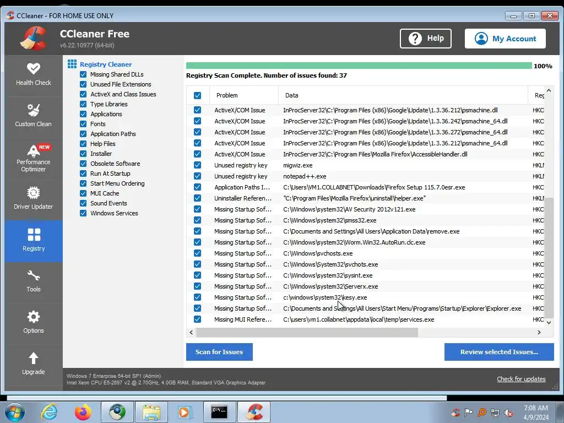Image resolution: width=564 pixels, height=423 pixels.
Task: Uncheck the migwiz.exe registry issue
Action: click(198, 165)
